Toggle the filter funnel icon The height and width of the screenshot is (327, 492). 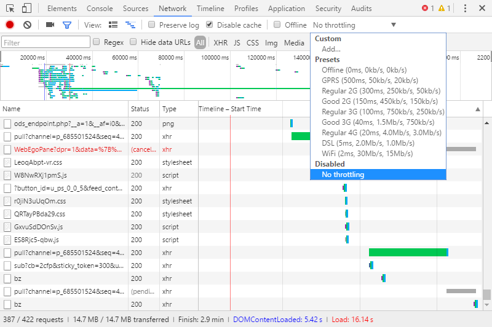pyautogui.click(x=67, y=25)
